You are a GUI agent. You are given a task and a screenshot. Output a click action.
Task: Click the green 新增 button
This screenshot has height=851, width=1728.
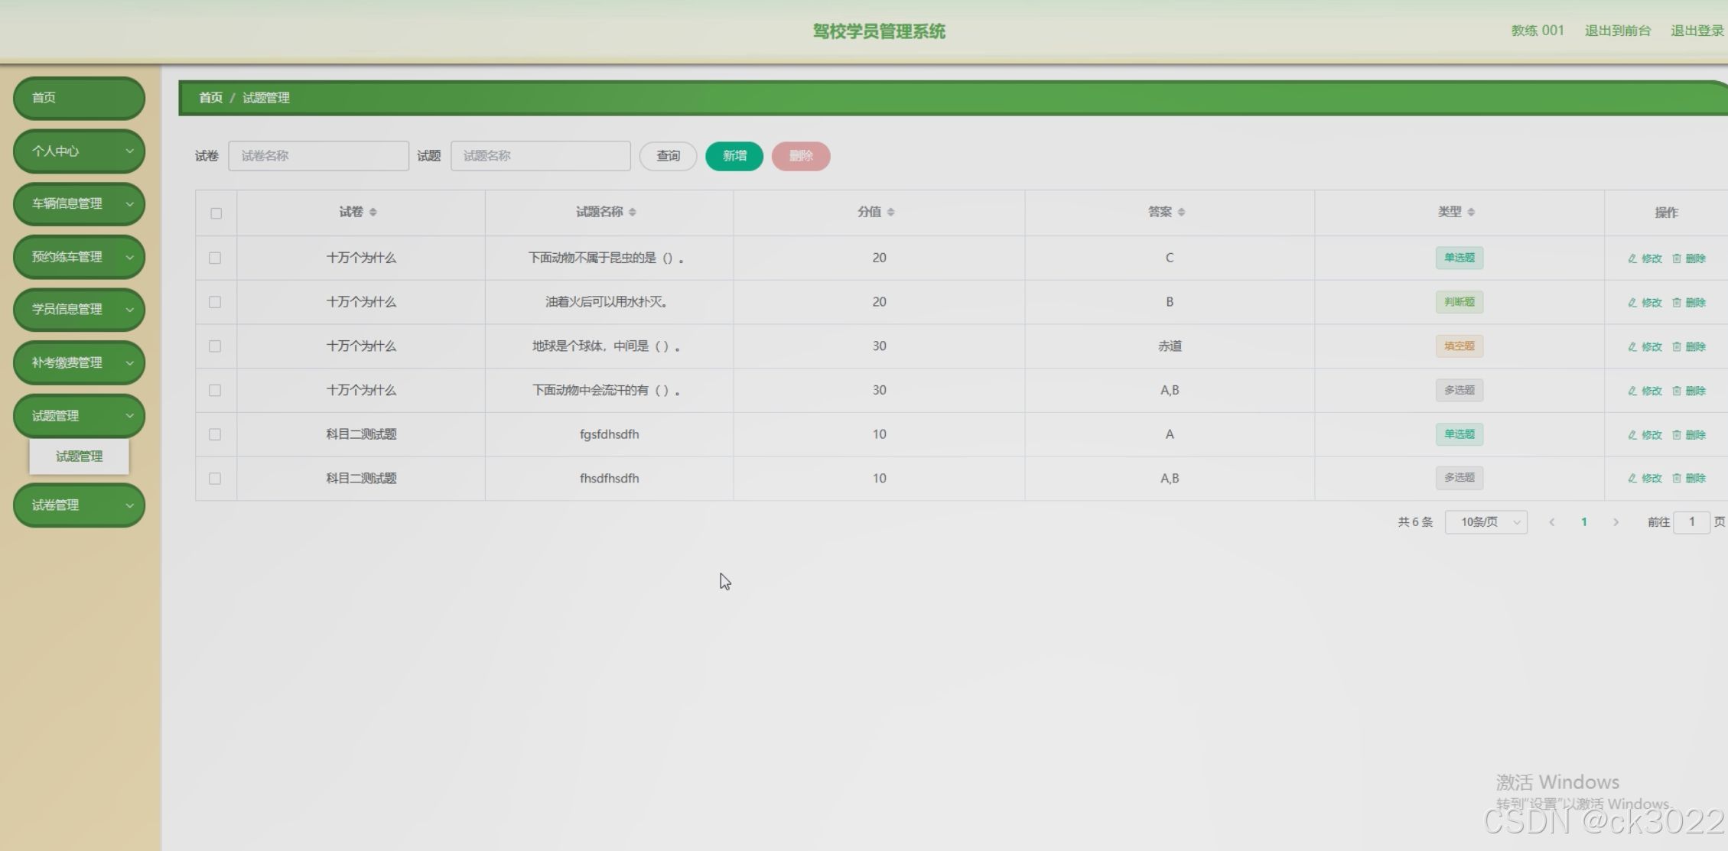point(734,156)
